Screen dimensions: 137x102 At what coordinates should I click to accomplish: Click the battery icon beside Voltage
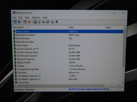(15, 66)
